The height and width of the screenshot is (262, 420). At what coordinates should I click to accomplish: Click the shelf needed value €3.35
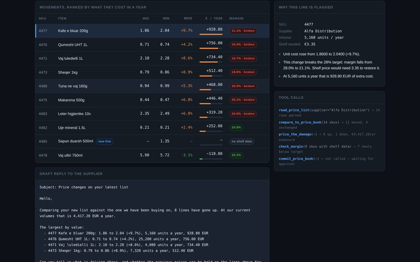pos(310,44)
